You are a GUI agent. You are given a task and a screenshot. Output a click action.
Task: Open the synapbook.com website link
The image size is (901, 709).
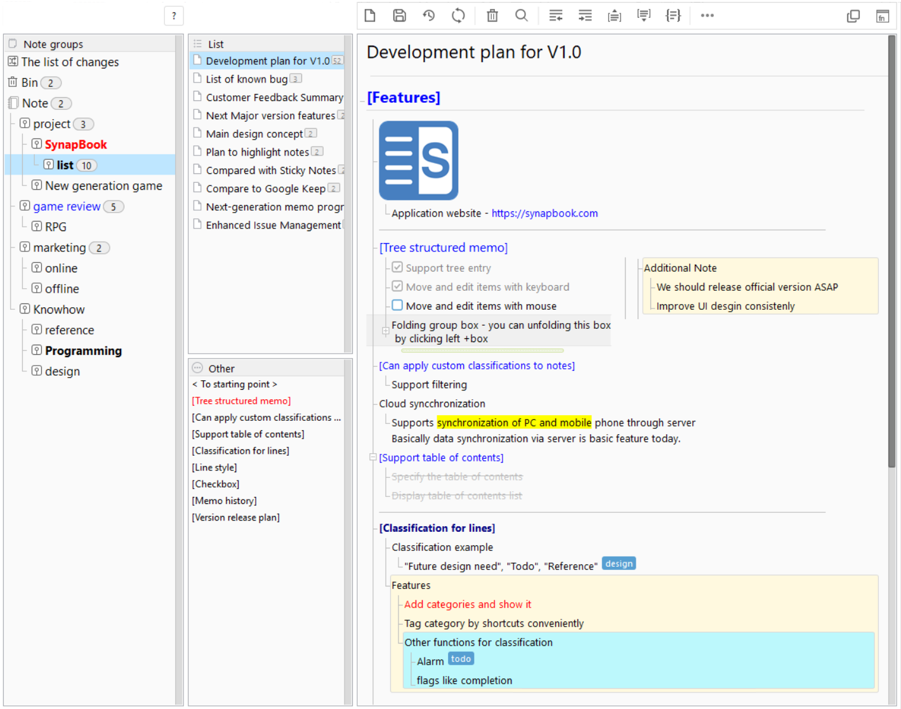point(544,213)
